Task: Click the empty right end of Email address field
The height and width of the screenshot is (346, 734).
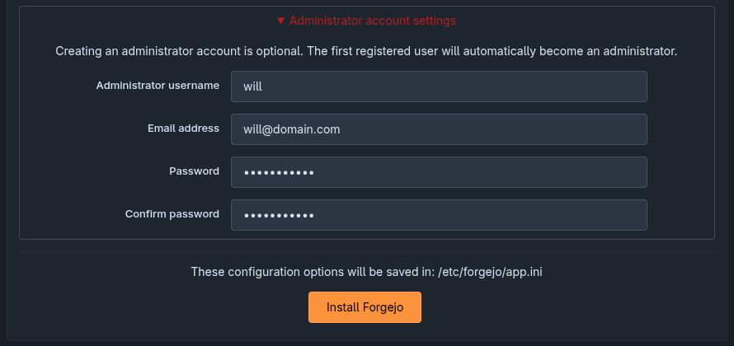Action: point(610,129)
